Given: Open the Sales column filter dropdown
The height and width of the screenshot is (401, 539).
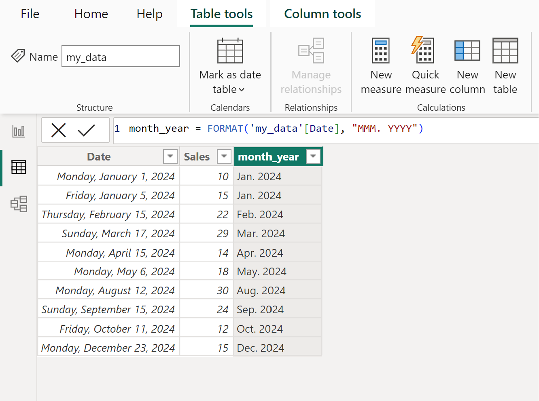Looking at the screenshot, I should [224, 156].
